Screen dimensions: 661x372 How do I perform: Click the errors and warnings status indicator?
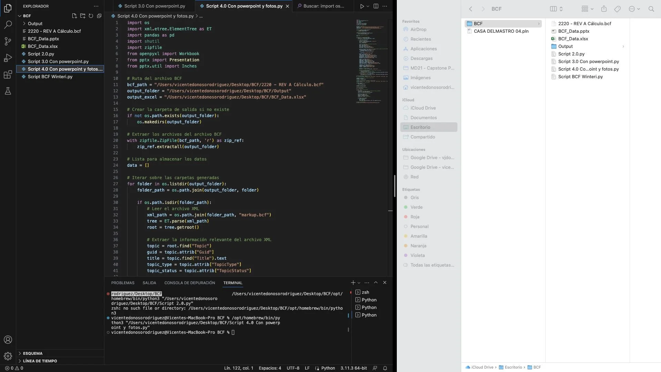pos(14,368)
